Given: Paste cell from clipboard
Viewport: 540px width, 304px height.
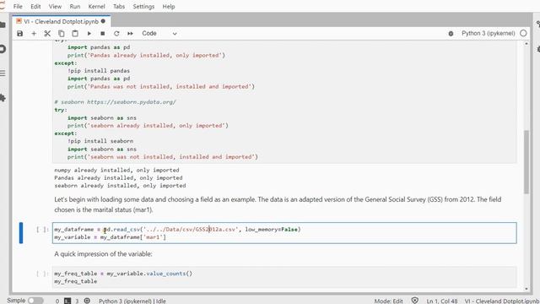Looking at the screenshot, I should pos(75,34).
